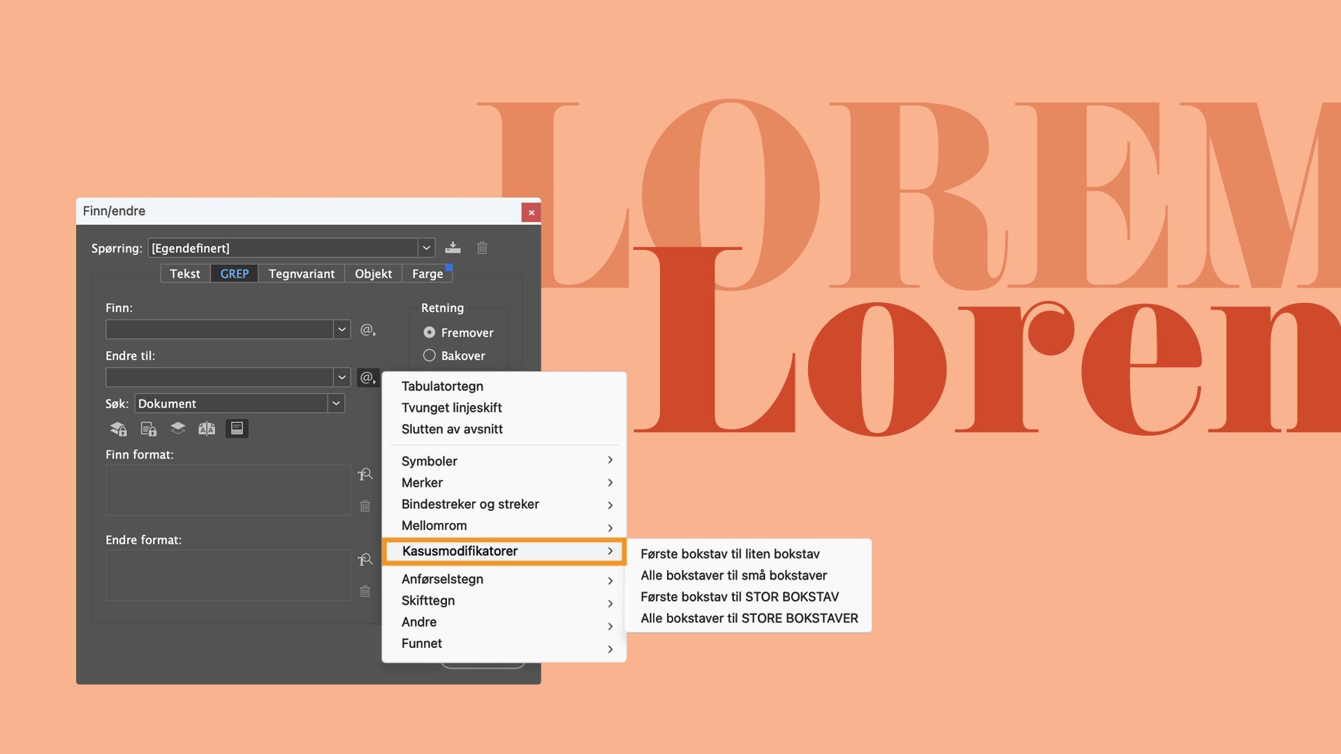Select the Bakover direction radio button
1341x754 pixels.
point(430,355)
